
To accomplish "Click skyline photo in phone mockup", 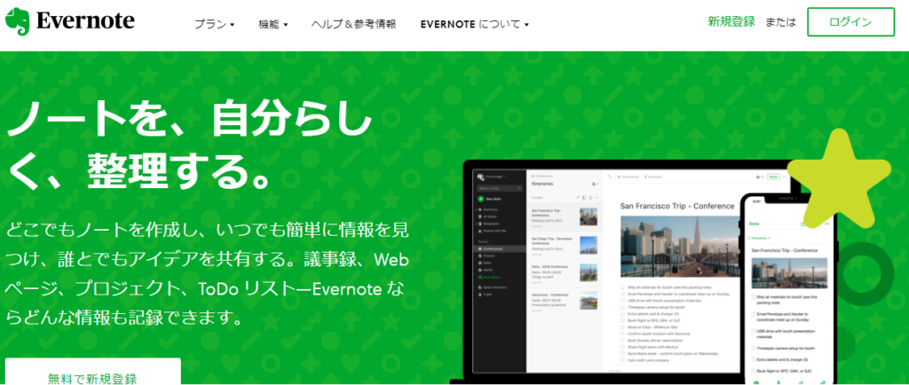I will (x=789, y=273).
